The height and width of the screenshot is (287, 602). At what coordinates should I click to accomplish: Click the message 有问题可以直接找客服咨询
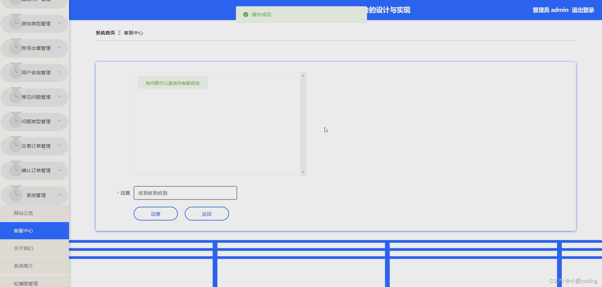173,83
